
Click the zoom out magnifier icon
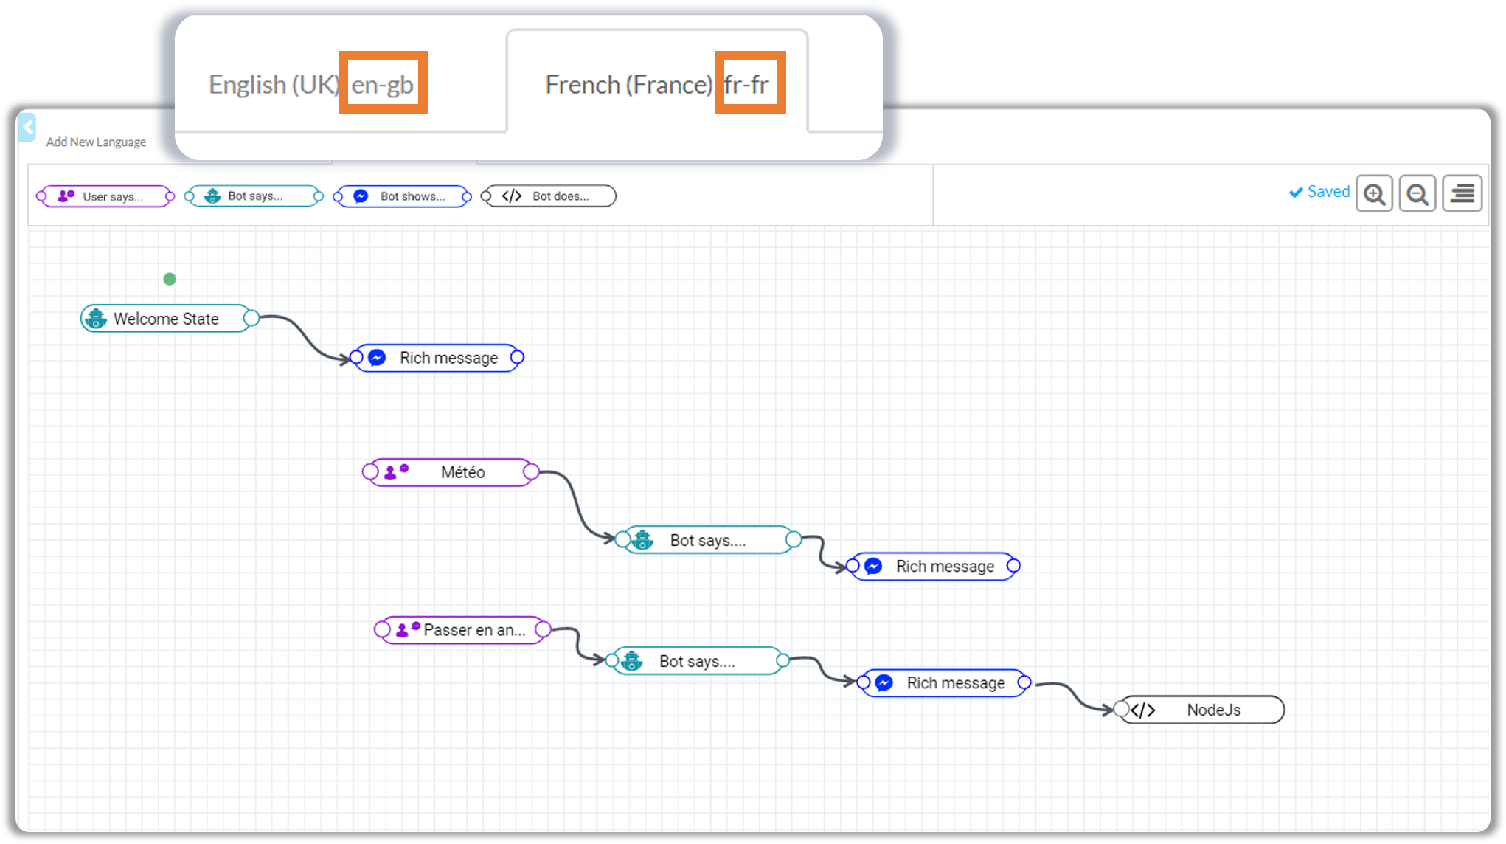tap(1417, 194)
